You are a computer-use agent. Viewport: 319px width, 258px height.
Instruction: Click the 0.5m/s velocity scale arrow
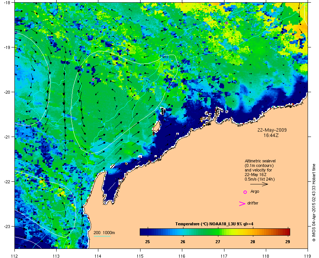[259, 184]
